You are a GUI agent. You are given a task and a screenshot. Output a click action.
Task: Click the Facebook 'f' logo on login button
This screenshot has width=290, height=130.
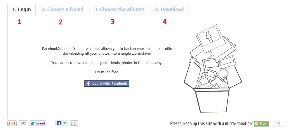(88, 83)
